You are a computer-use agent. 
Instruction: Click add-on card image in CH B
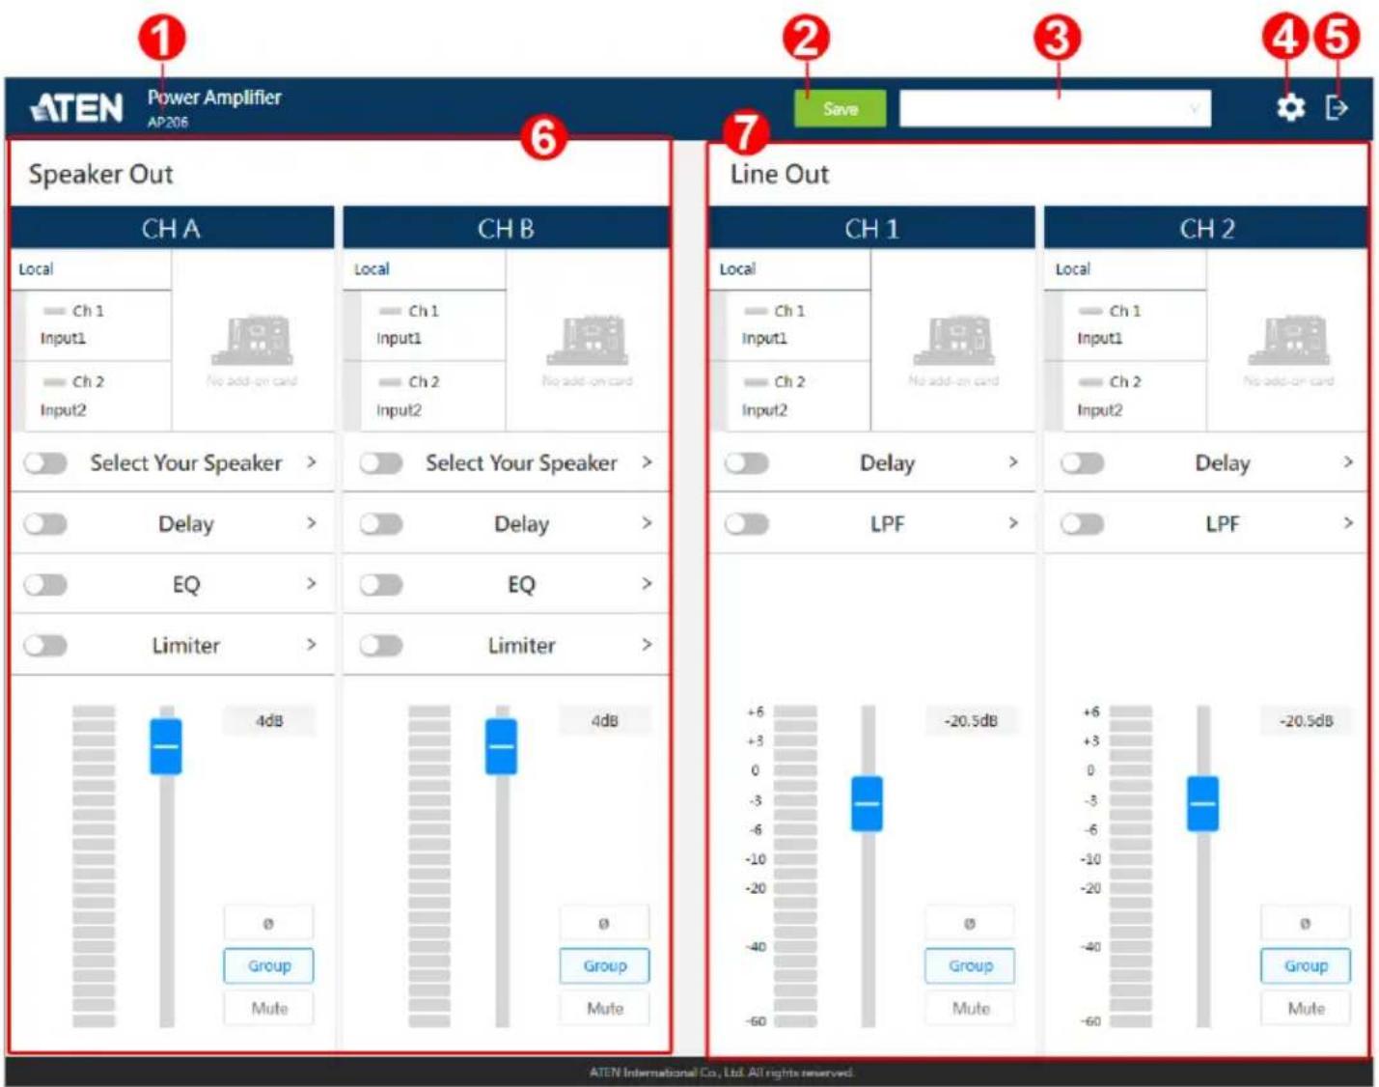pyautogui.click(x=587, y=340)
